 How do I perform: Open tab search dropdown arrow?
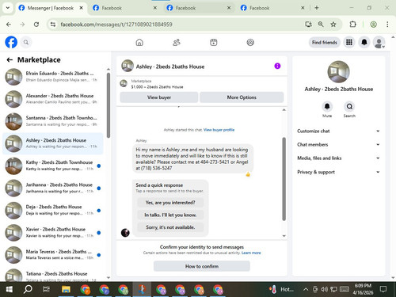coord(8,8)
